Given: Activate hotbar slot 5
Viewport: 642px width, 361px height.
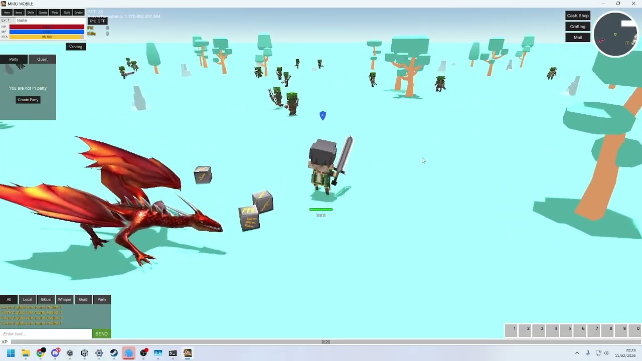Looking at the screenshot, I should click(x=566, y=330).
